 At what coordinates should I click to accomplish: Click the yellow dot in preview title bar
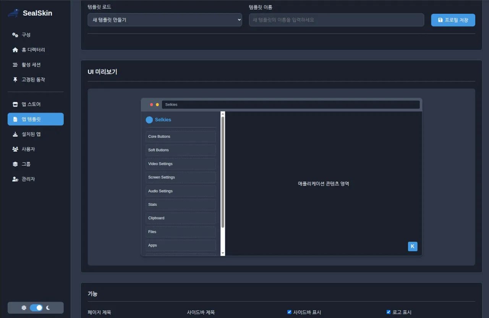[x=157, y=105]
